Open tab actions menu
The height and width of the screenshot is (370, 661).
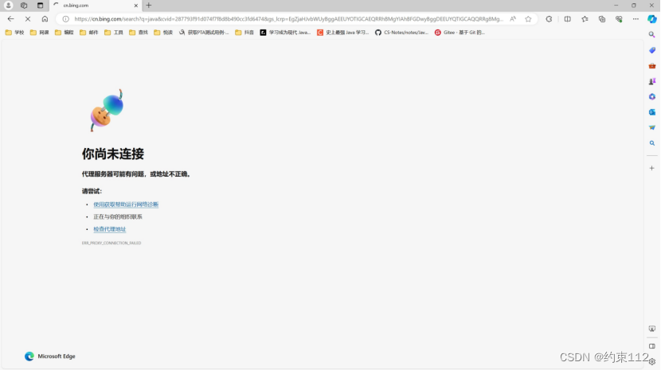click(40, 6)
